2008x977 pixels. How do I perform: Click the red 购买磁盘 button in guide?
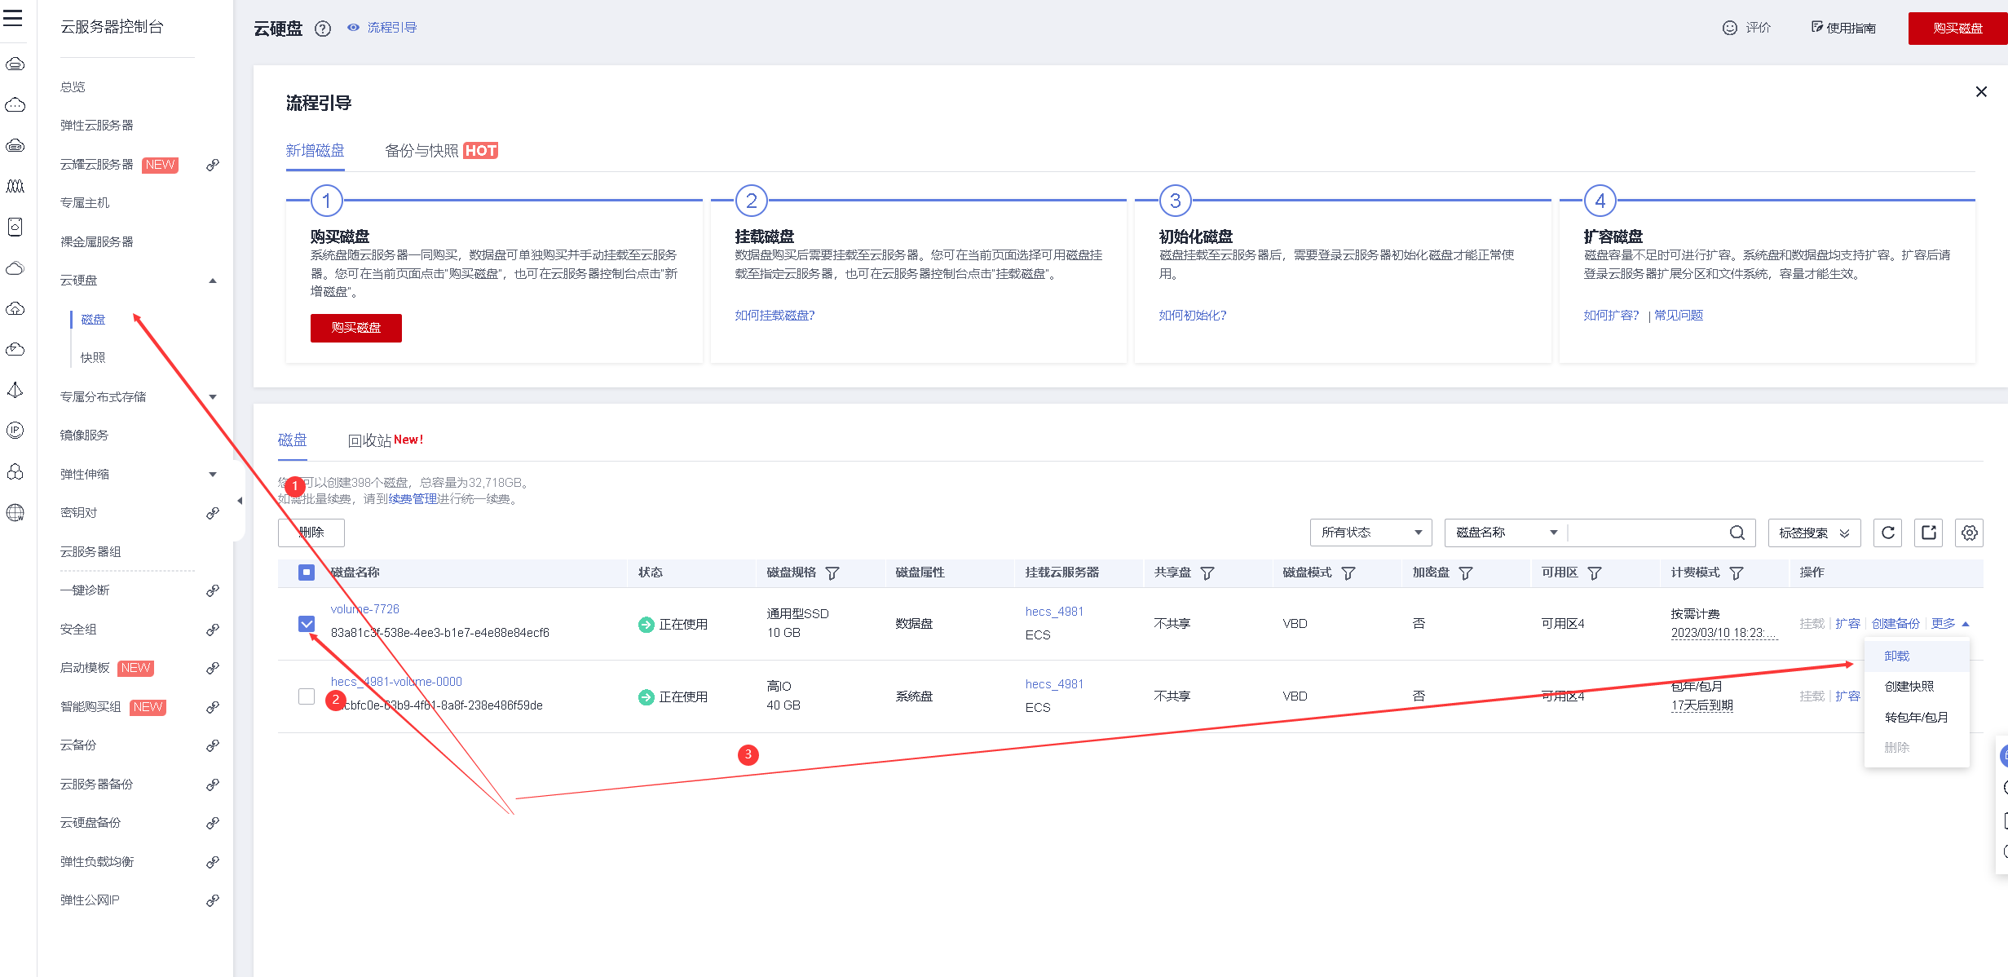355,328
